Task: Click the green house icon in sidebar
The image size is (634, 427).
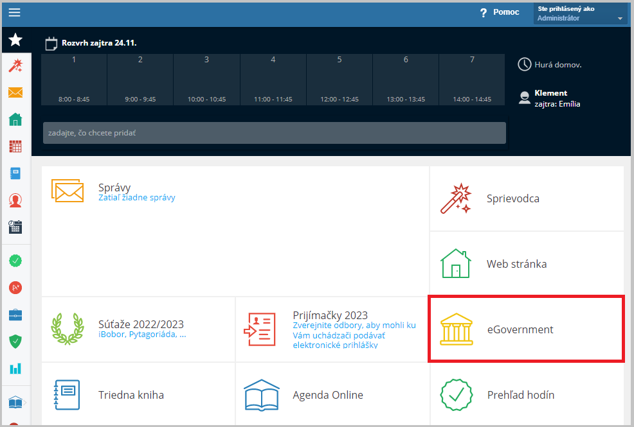Action: click(15, 119)
